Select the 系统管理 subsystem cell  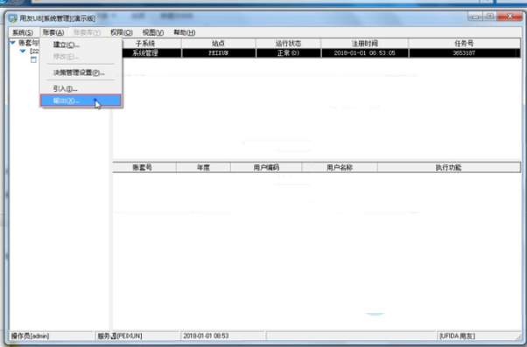point(145,53)
